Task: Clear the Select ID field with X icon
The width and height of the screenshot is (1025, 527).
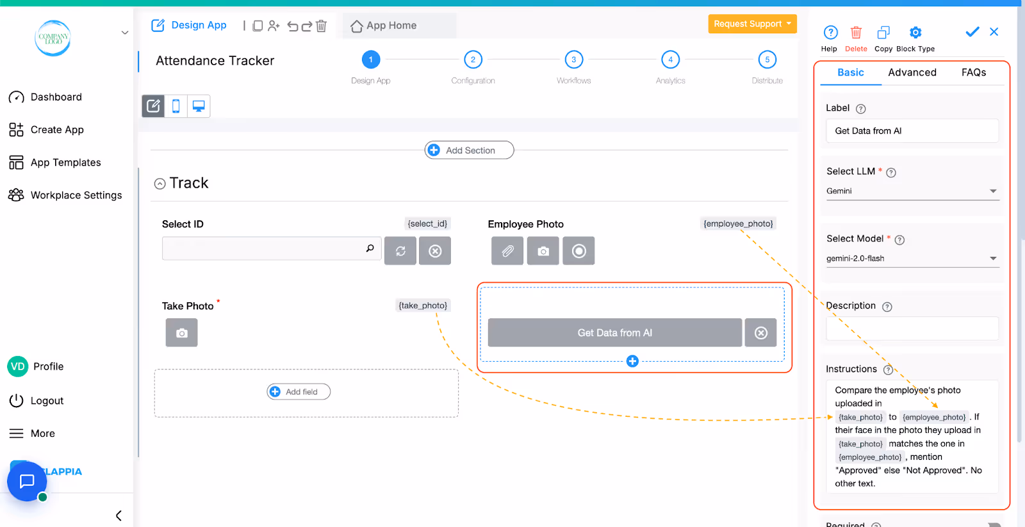Action: [x=435, y=251]
